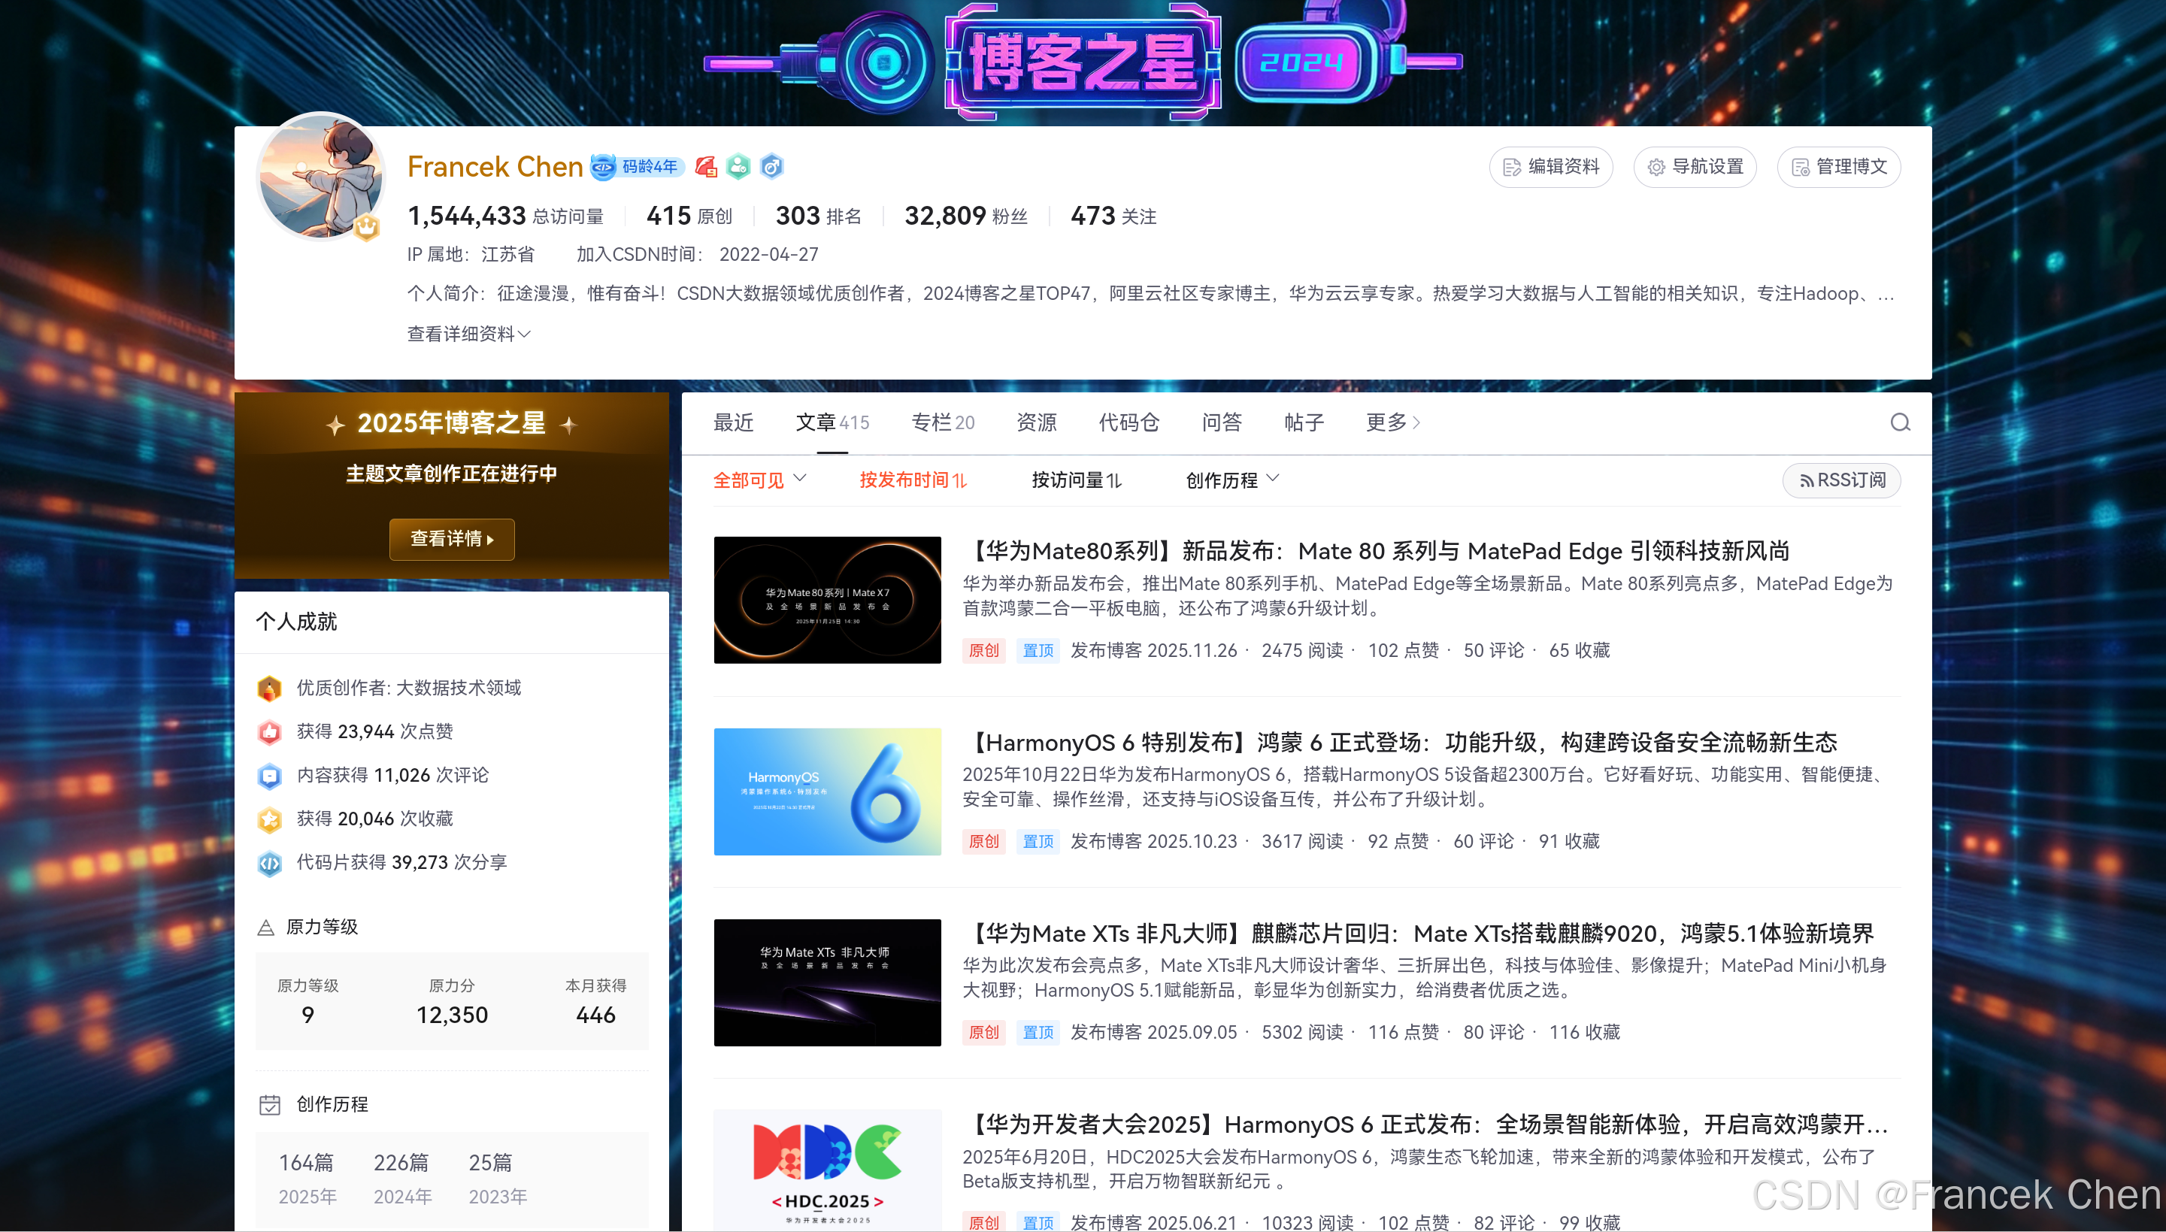Open the 管理博文 management button

point(1838,167)
